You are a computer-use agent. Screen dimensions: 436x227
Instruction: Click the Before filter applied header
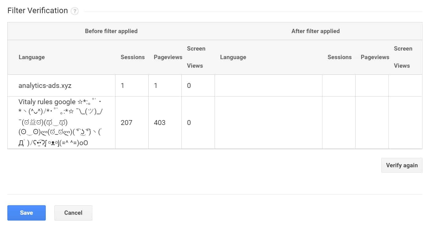coord(111,31)
